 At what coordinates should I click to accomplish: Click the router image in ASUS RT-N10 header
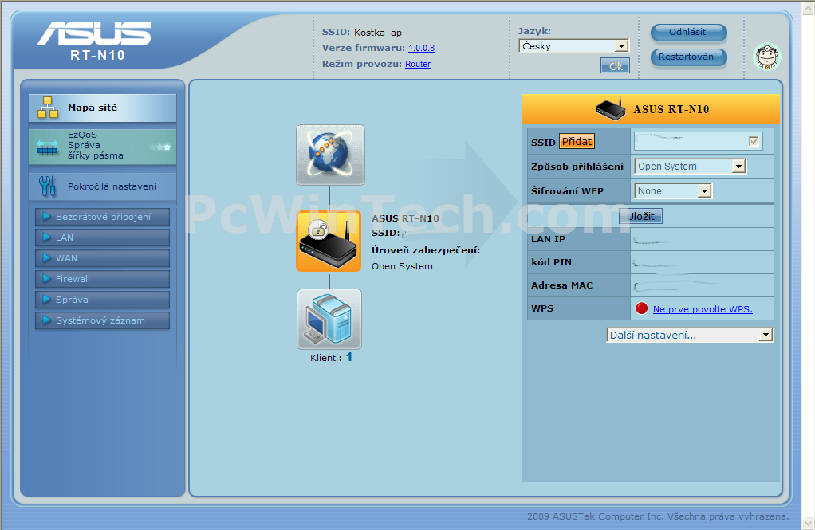click(x=610, y=109)
